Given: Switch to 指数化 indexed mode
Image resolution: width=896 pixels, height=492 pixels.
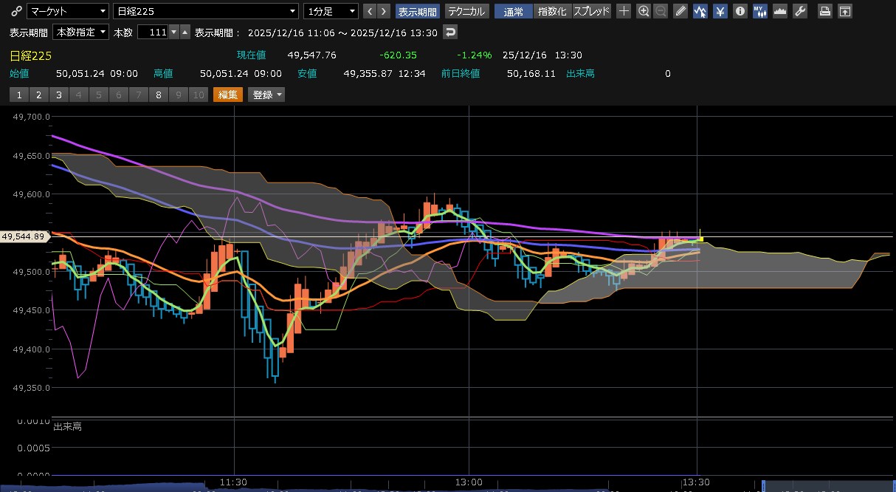Looking at the screenshot, I should 553,11.
